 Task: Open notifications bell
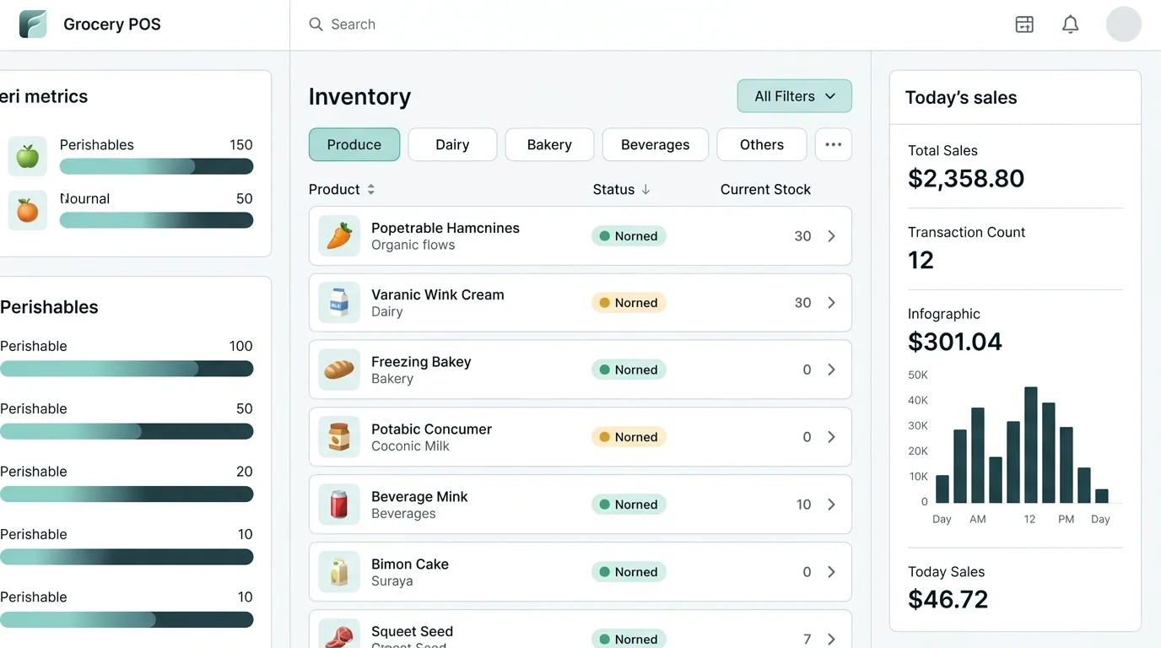1070,24
